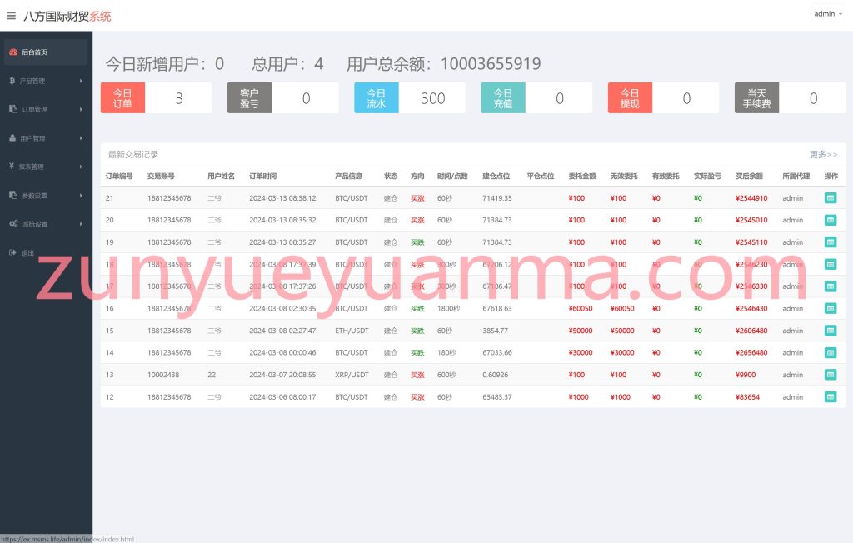Click the 订单时间 column header

coord(262,176)
